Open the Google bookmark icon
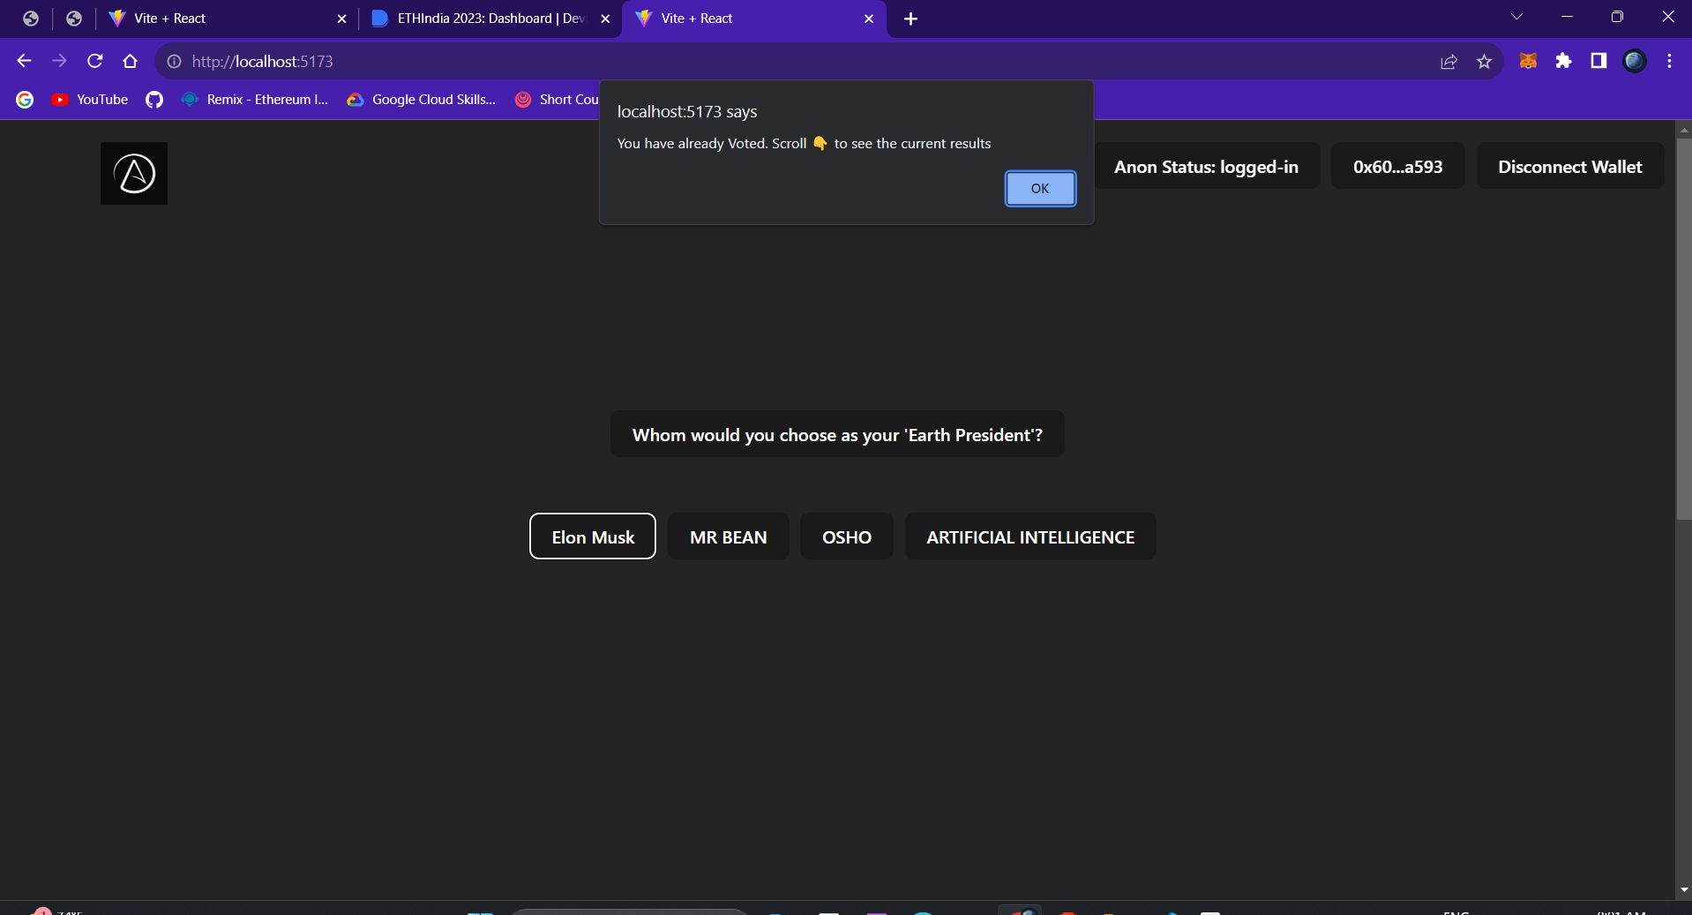Image resolution: width=1692 pixels, height=915 pixels. (25, 100)
